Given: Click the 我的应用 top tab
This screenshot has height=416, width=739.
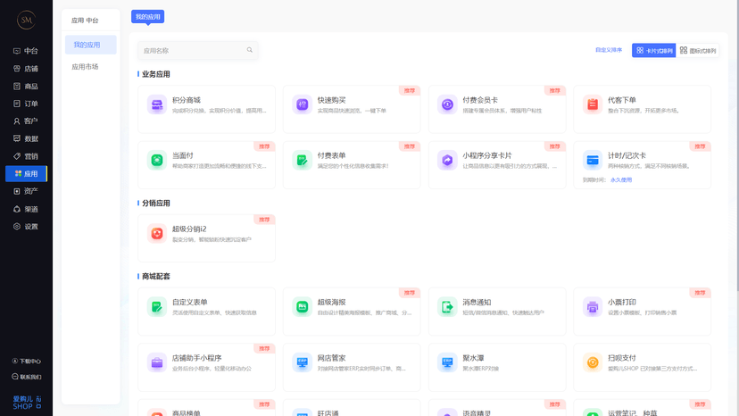Looking at the screenshot, I should (147, 16).
